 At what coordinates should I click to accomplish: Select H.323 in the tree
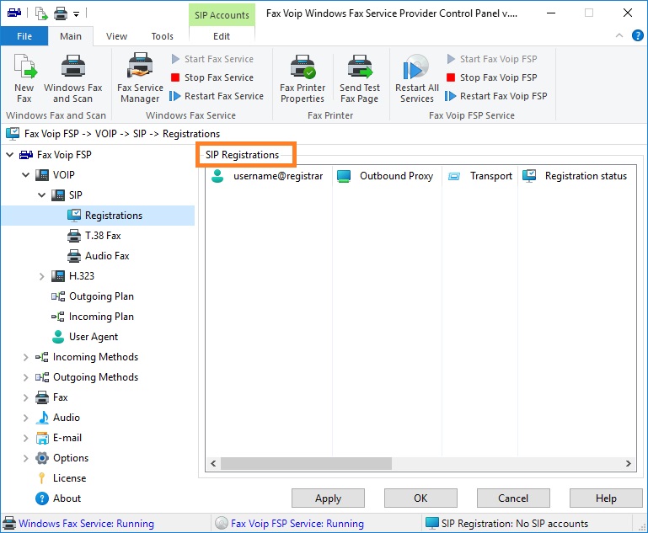(73, 276)
